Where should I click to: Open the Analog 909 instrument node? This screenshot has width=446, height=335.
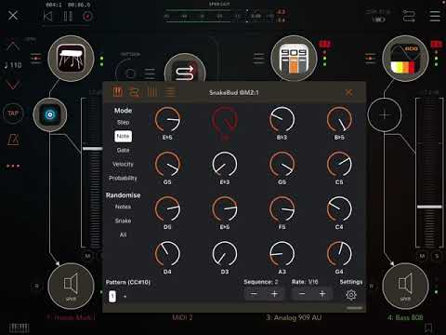coord(294,59)
